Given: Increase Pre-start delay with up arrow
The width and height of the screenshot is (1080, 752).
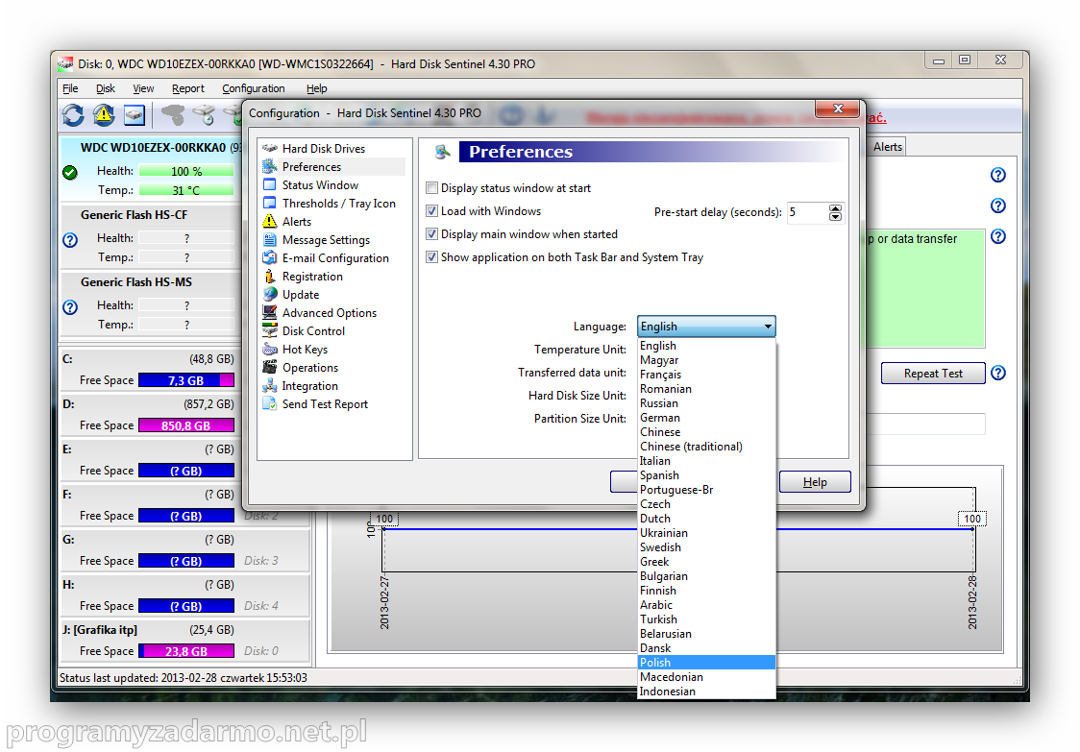Looking at the screenshot, I should pos(836,208).
